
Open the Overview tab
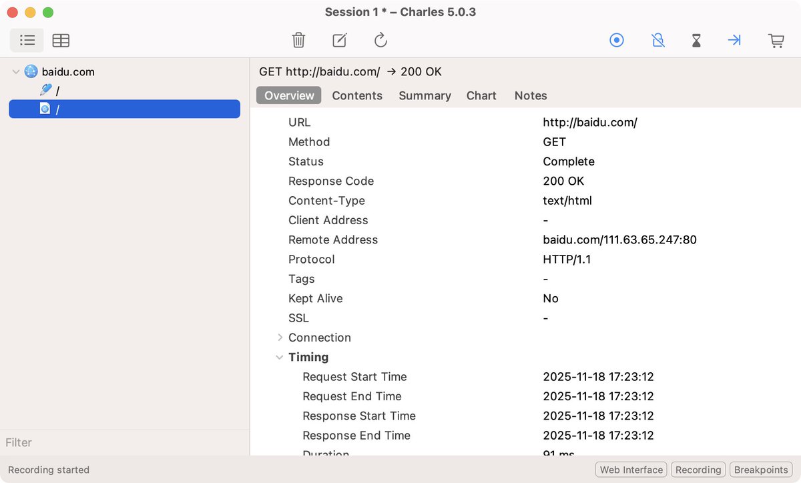tap(289, 95)
